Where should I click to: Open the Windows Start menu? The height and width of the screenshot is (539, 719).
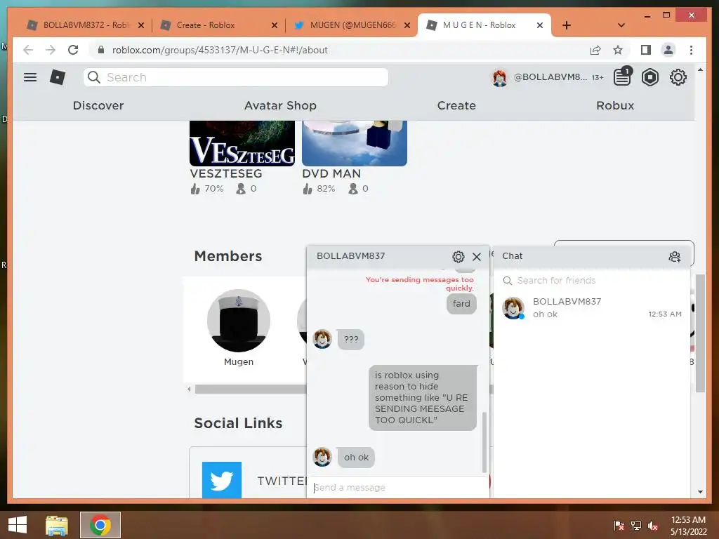click(18, 525)
